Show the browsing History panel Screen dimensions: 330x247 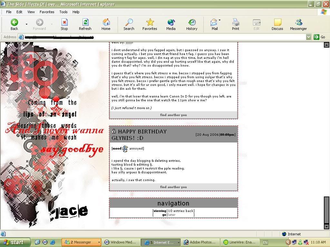coord(192,22)
